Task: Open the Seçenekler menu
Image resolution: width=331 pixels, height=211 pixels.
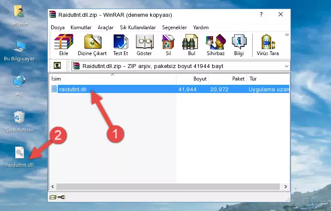Action: coord(174,28)
